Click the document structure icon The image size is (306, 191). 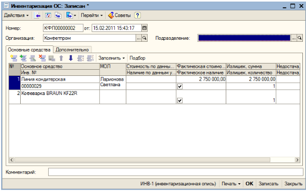click(58, 15)
